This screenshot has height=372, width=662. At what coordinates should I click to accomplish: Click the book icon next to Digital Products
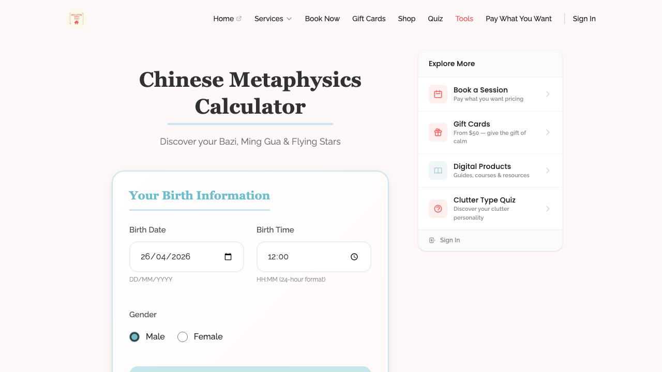pyautogui.click(x=438, y=171)
